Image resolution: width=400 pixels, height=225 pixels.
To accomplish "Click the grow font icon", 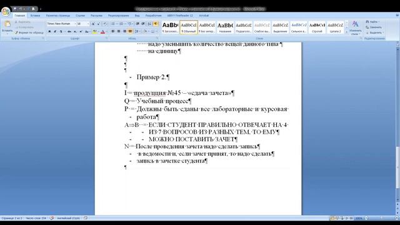I will 93,24.
